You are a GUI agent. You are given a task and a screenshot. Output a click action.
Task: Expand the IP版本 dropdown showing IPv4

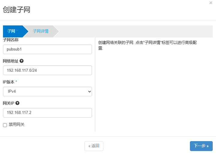[47, 92]
